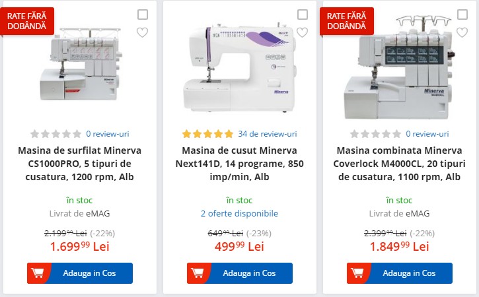Click heart icon for Coverlock M4000CL
The image size is (479, 297).
[462, 32]
